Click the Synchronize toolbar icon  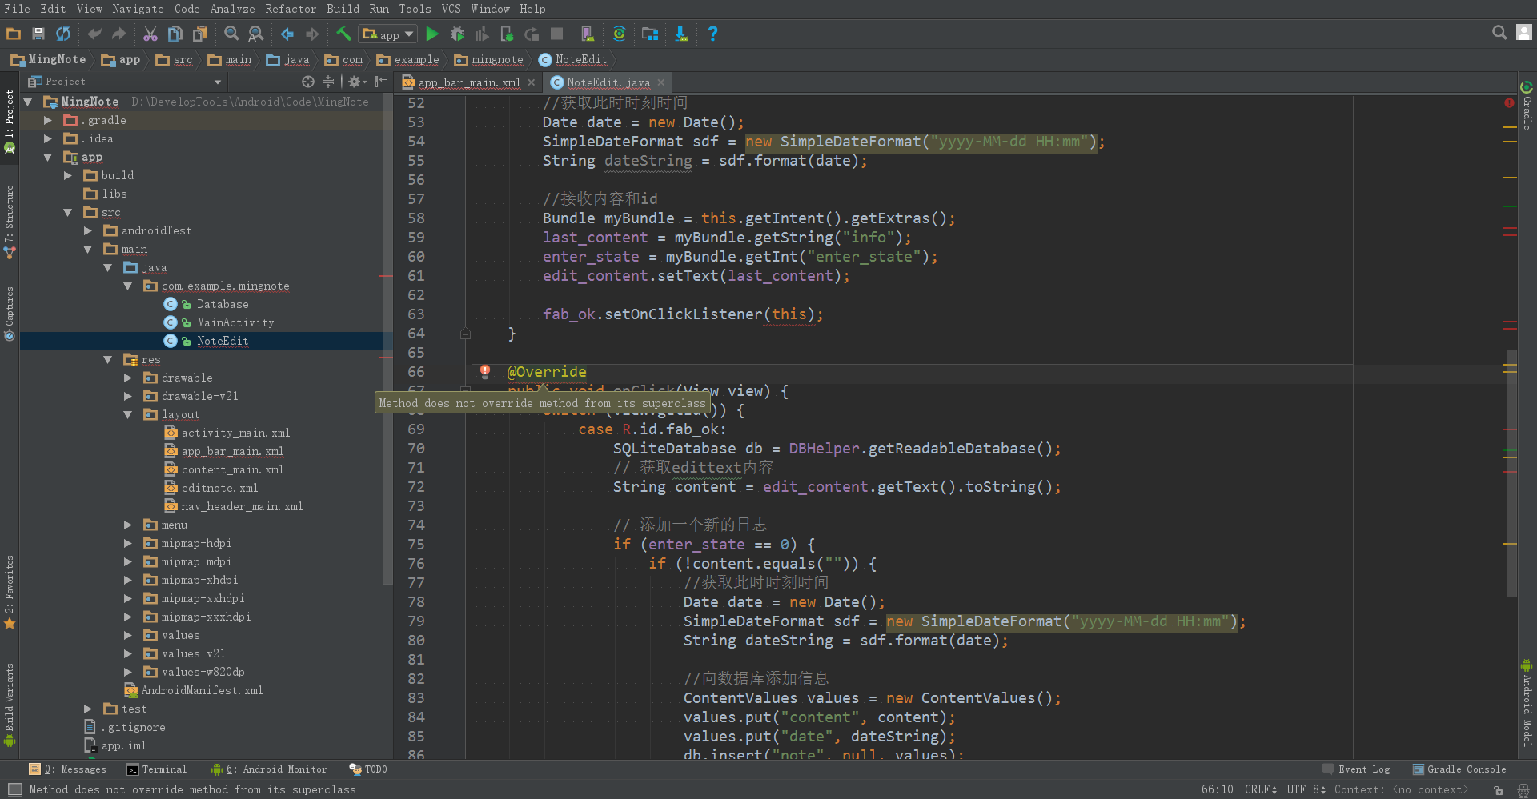coord(63,34)
